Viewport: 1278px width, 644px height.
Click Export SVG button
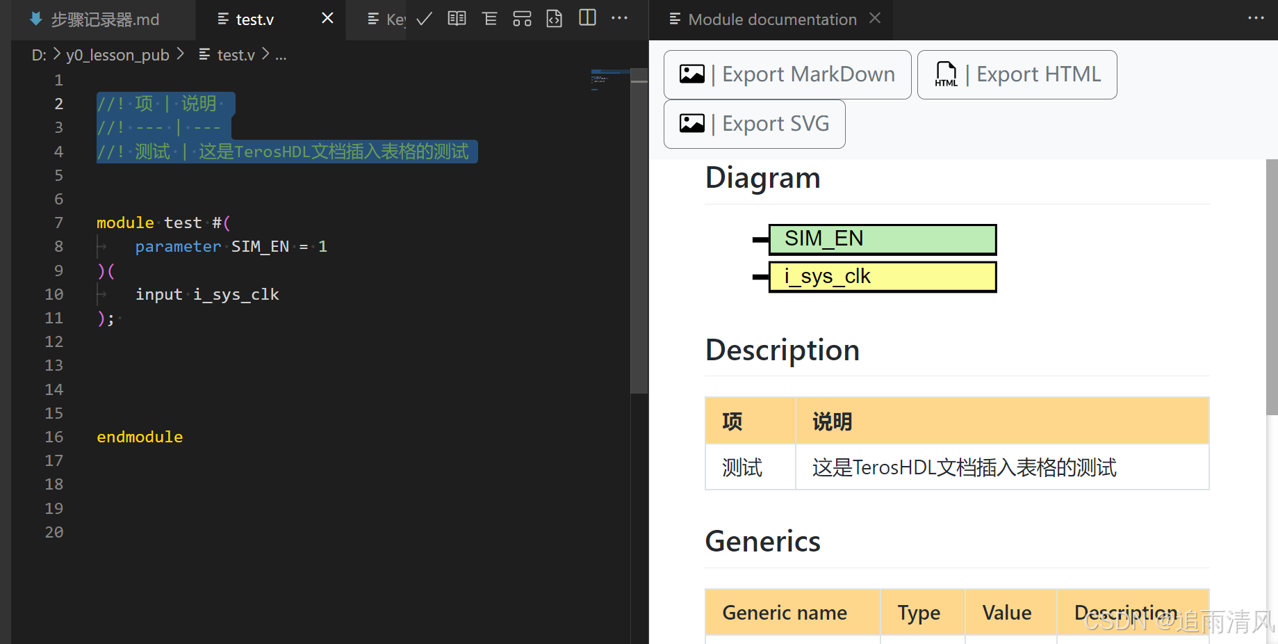[754, 124]
